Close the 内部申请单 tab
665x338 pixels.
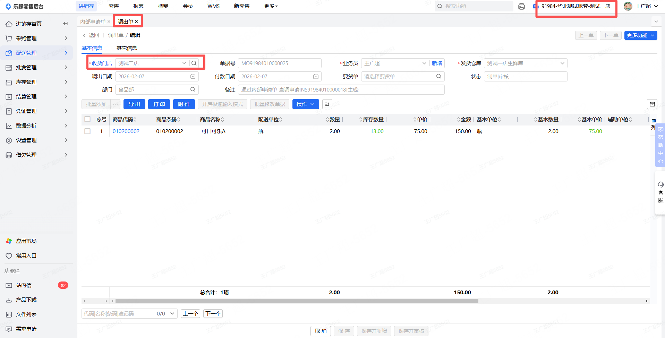109,21
